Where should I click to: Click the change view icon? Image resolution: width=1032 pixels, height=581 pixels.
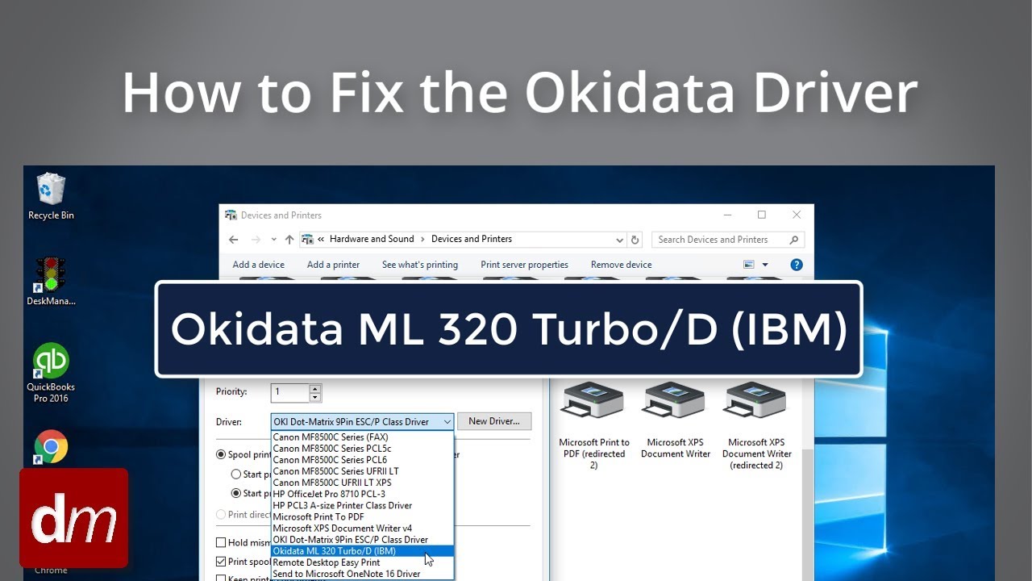[749, 265]
